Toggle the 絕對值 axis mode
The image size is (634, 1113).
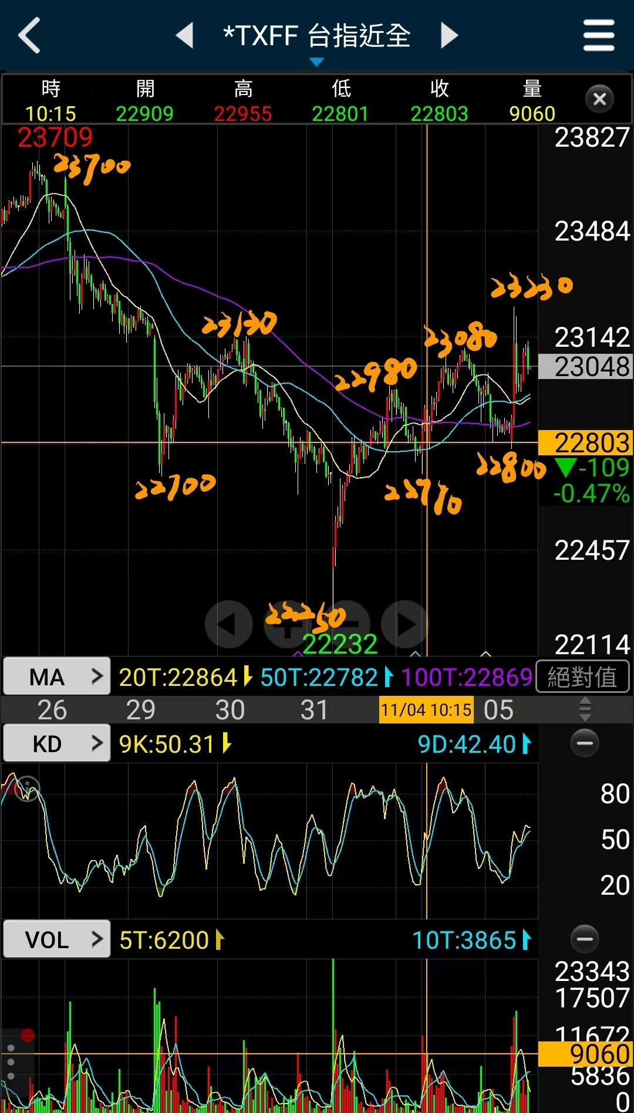582,677
